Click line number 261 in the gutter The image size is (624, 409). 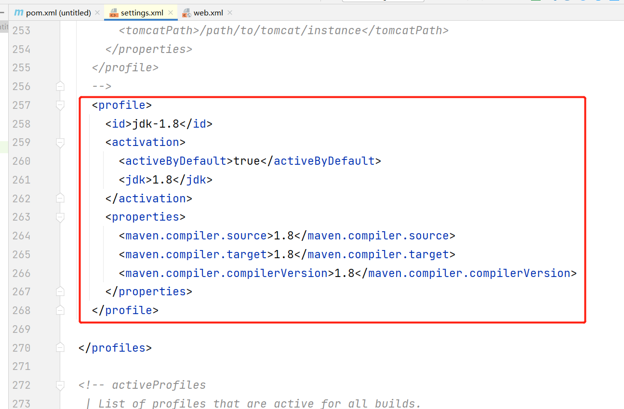(x=21, y=180)
